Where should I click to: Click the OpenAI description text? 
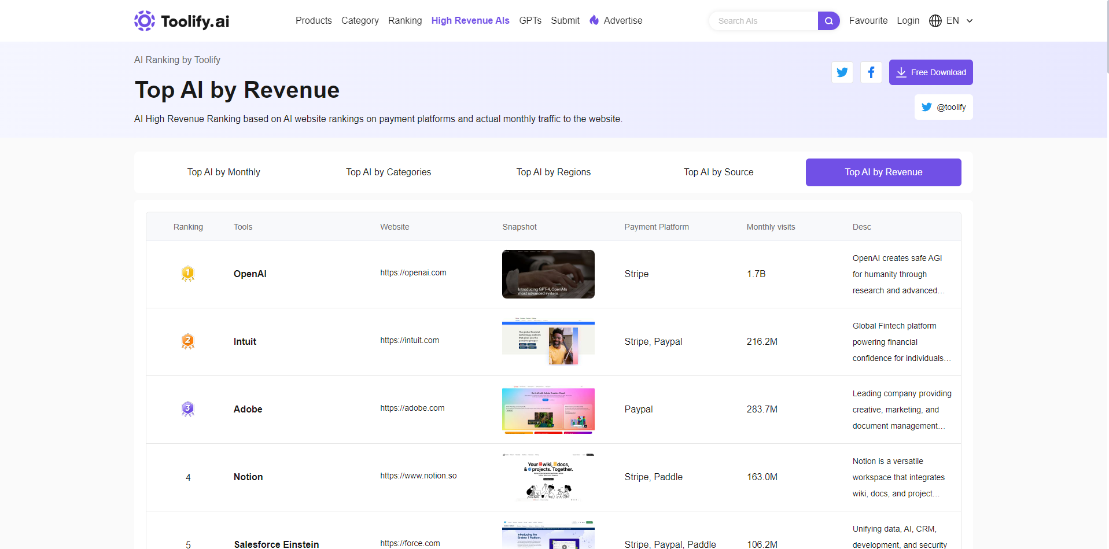898,274
